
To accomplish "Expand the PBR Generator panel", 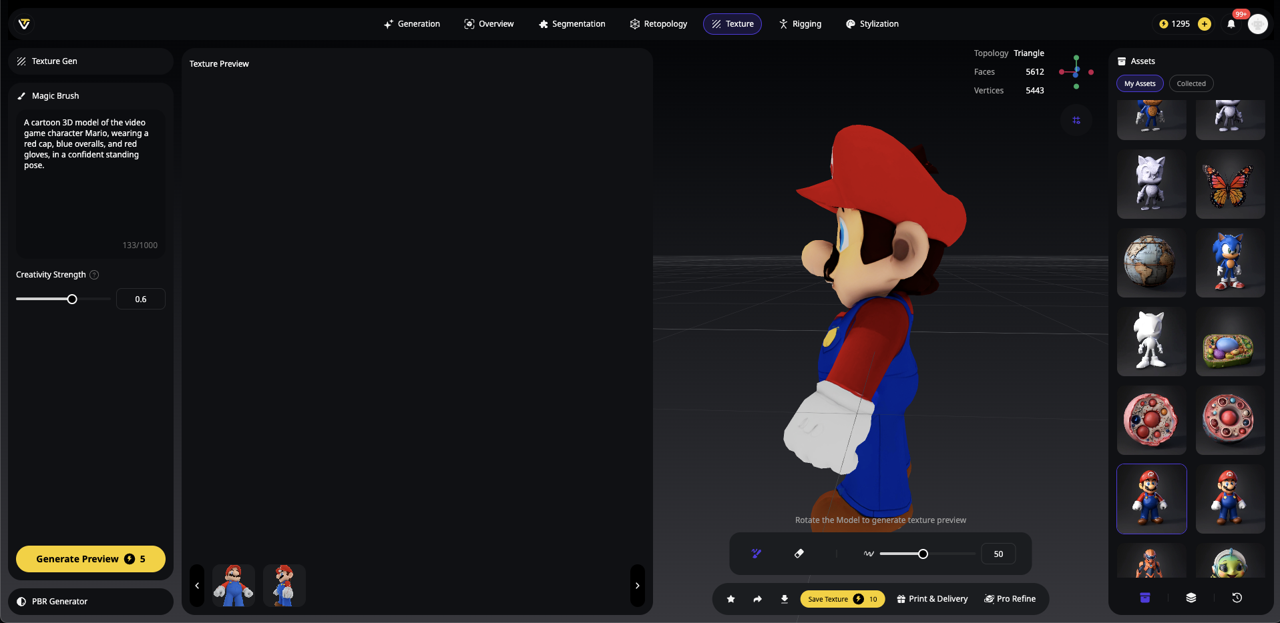I will coord(91,602).
